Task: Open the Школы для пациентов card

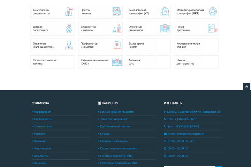Action: coord(196,62)
